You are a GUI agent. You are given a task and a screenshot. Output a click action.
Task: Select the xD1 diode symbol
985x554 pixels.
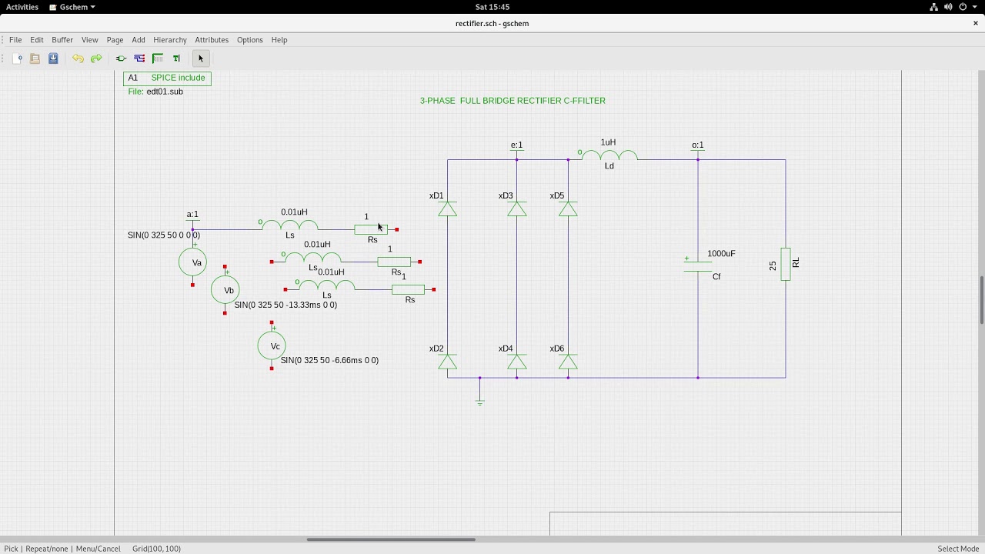[x=447, y=209]
